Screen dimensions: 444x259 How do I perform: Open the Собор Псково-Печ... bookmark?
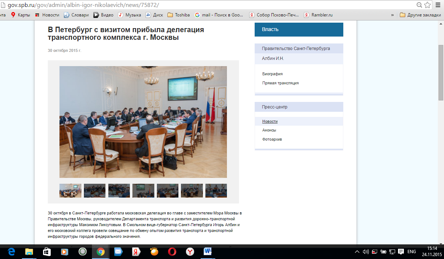coord(274,15)
